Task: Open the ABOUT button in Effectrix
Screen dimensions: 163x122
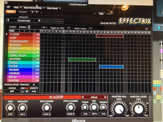Action: [x=47, y=21]
